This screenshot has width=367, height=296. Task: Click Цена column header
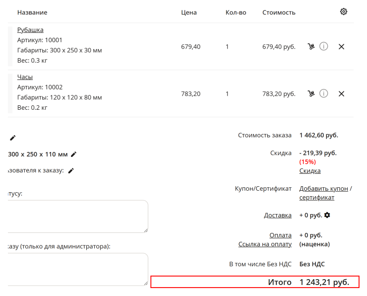(188, 12)
